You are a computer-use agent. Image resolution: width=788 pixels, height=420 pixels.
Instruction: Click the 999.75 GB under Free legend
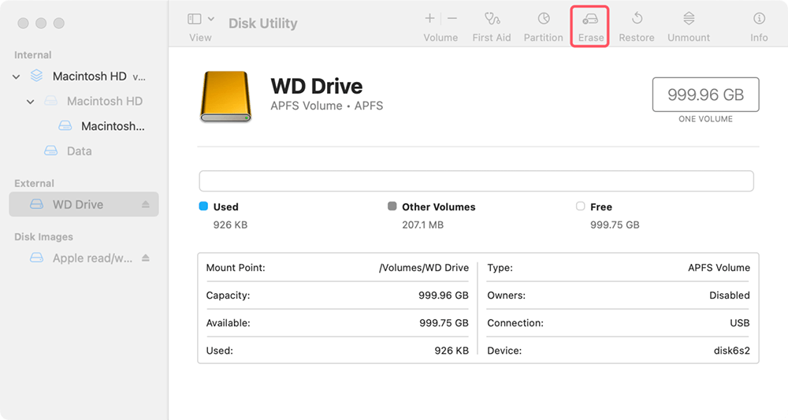615,225
